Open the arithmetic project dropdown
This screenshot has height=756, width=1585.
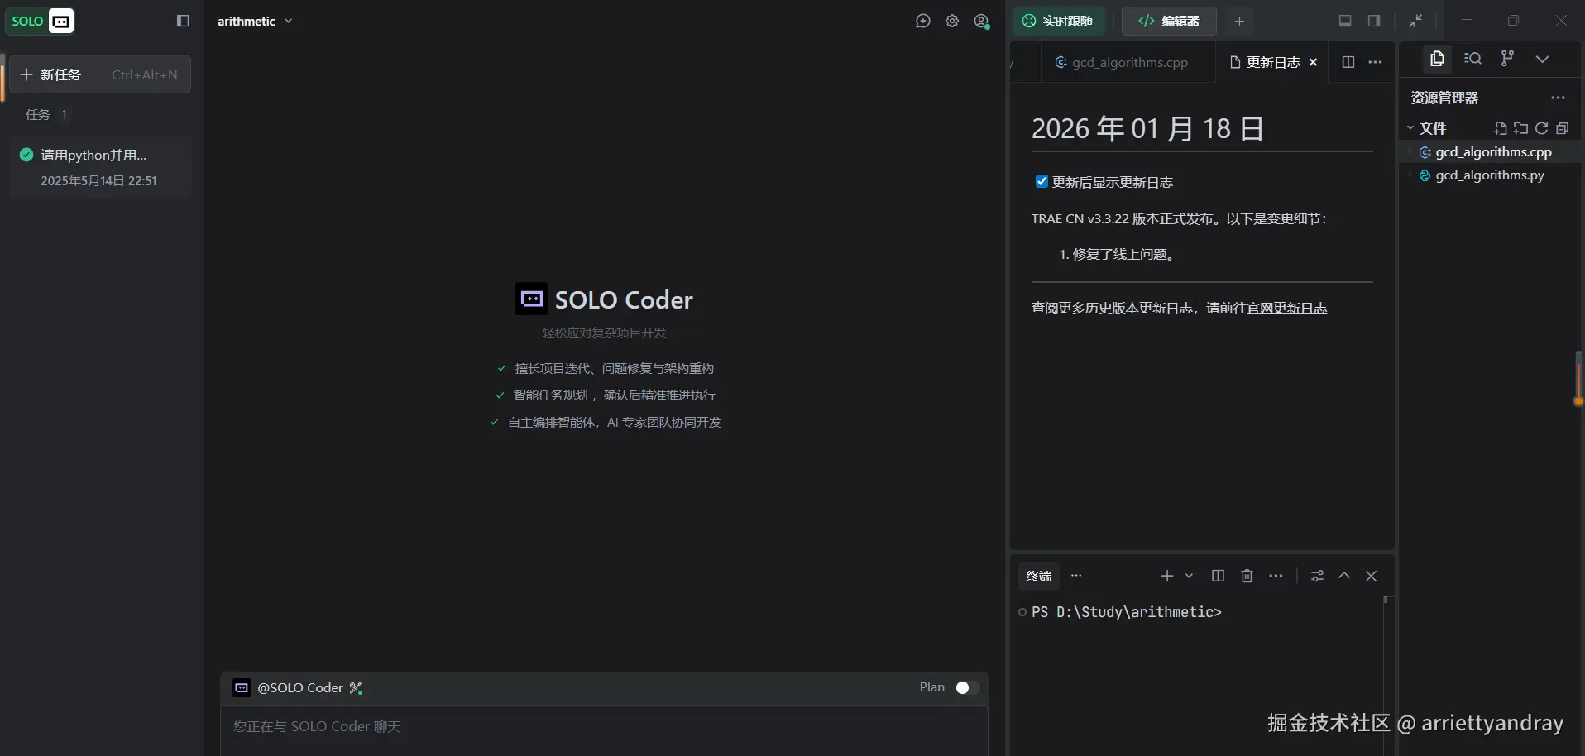click(255, 21)
